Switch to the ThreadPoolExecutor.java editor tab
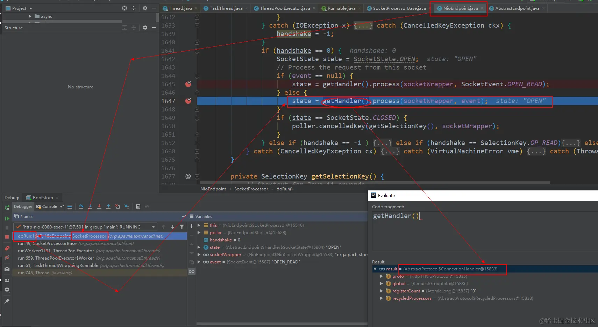This screenshot has height=327, width=598. point(285,8)
